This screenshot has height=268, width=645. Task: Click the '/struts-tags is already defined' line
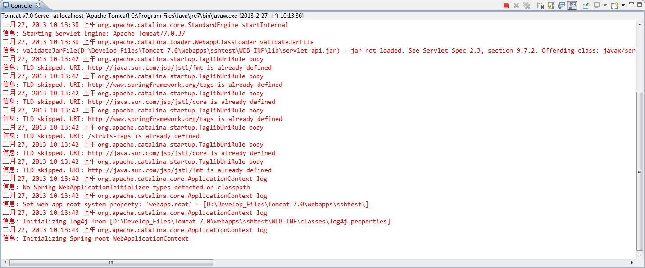[x=101, y=136]
